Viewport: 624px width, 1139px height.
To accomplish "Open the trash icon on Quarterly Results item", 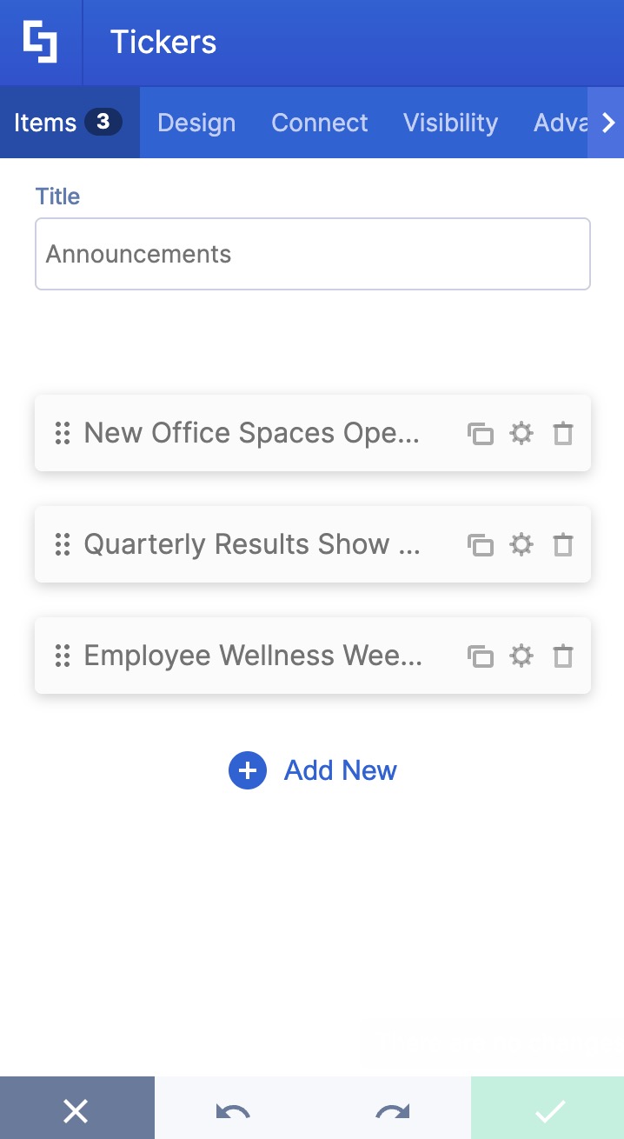I will coord(563,544).
